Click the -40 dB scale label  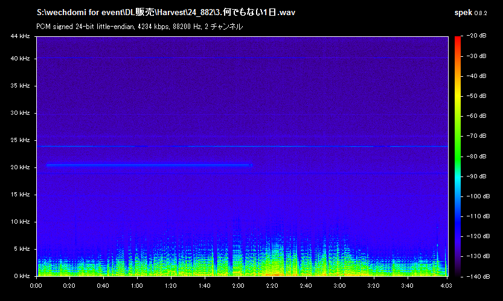point(476,76)
